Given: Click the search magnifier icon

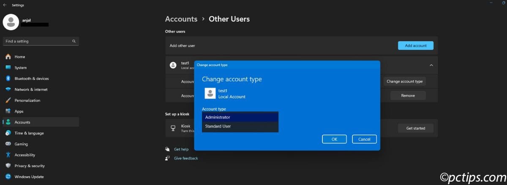Looking at the screenshot, I should point(74,41).
